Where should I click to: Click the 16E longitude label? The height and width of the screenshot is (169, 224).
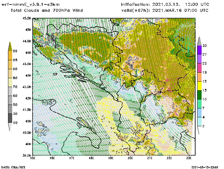pos(52,158)
